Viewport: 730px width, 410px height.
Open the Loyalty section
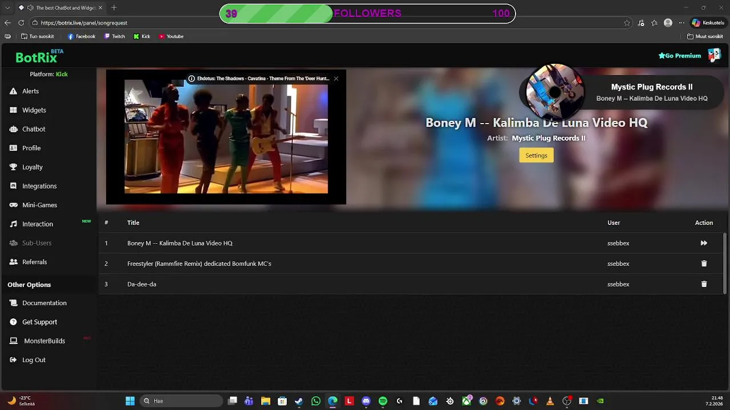click(26, 167)
